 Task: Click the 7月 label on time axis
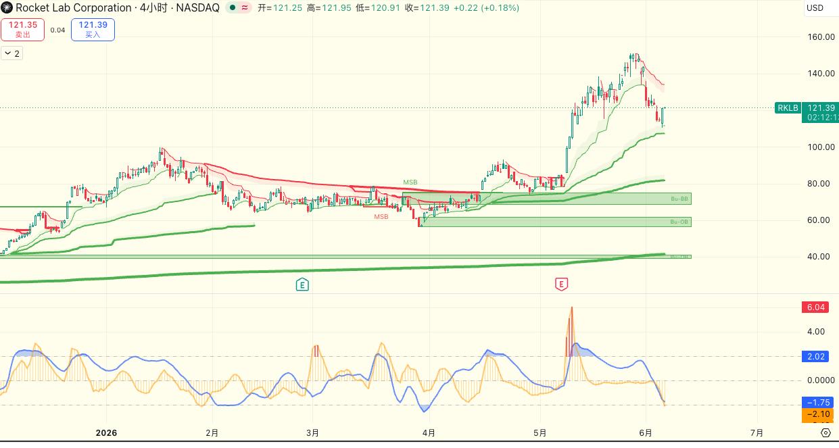[x=757, y=432]
